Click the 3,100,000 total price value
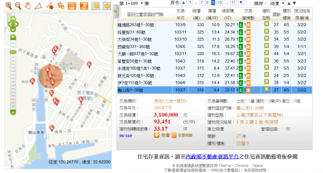Screen dimensions: 323x173 [166, 115]
